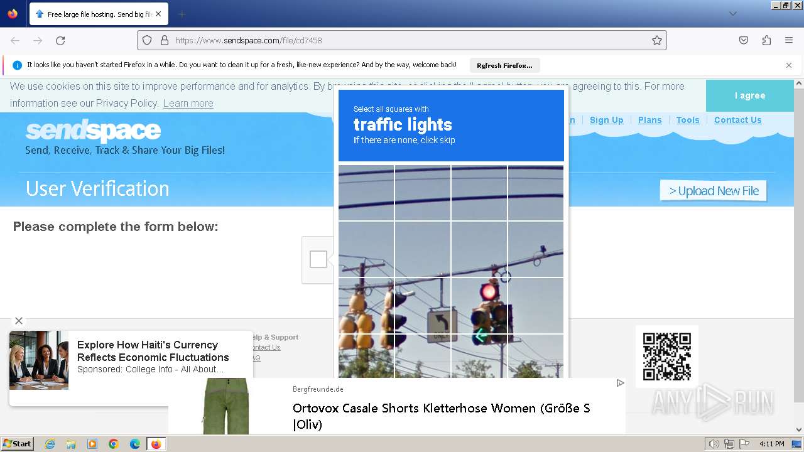
Task: Open the Sign Up link
Action: pyautogui.click(x=606, y=120)
